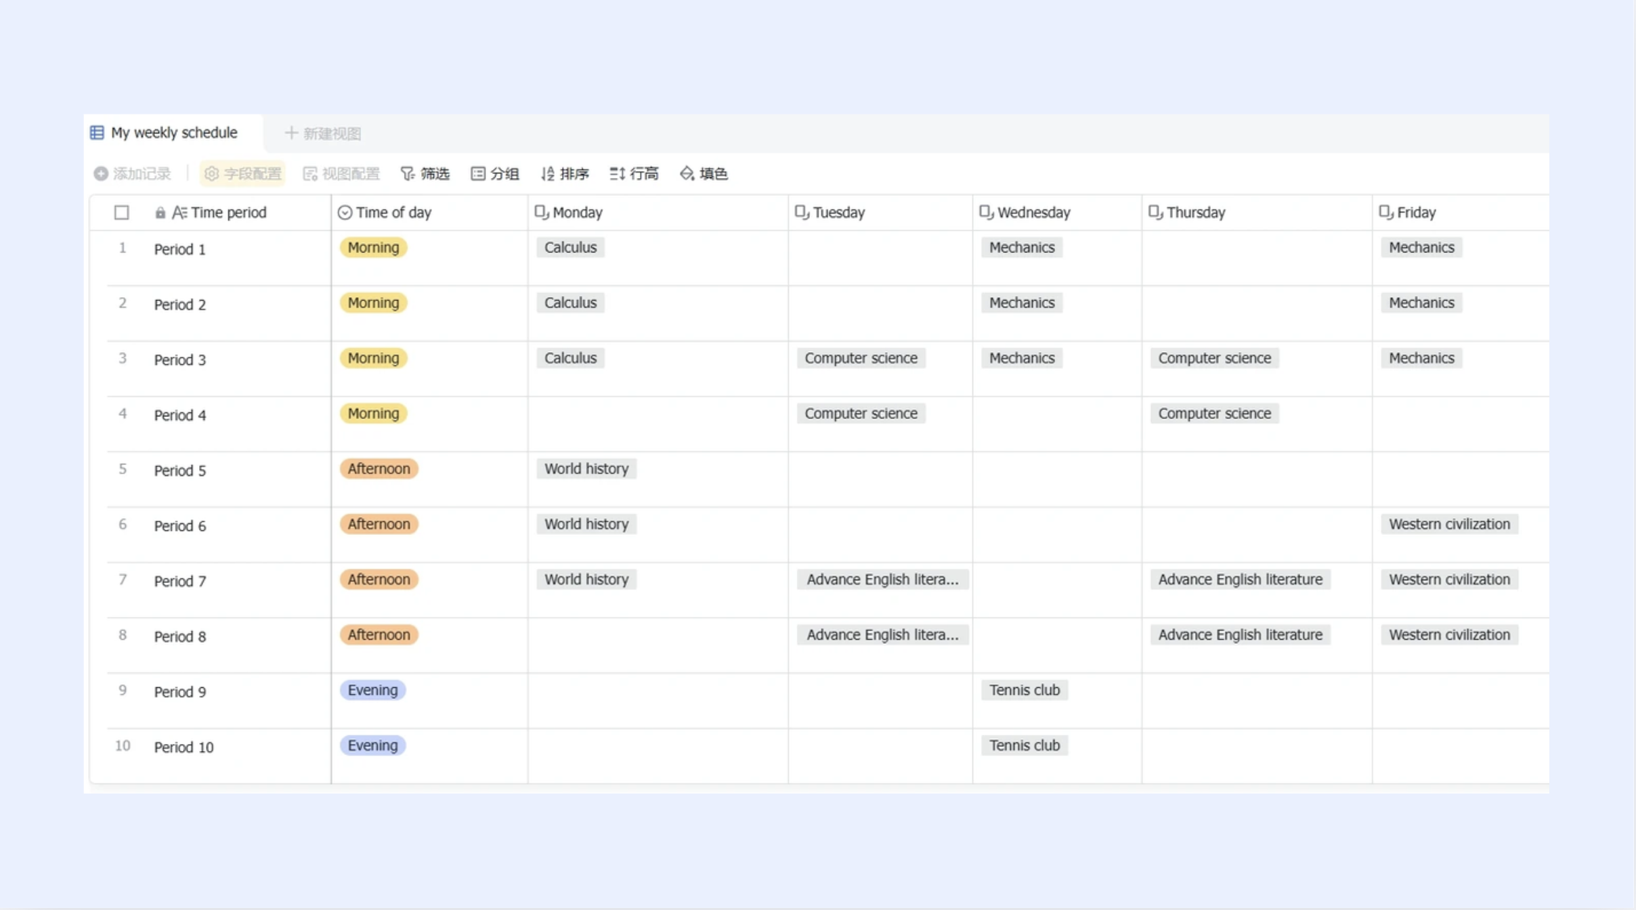Screen dimensions: 1636x910
Task: Click the 添加记录 add record button
Action: click(133, 174)
